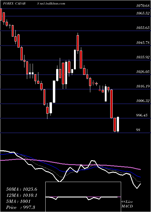Image resolution: width=151 pixels, height=212 pixels.
Task: Click inside the MACD histogram panel
Action: 83,197
